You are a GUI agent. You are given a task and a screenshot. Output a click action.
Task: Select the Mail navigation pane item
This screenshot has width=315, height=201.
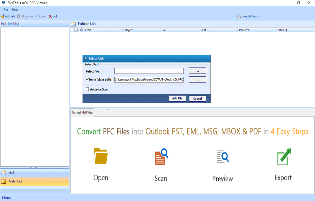pyautogui.click(x=35, y=173)
